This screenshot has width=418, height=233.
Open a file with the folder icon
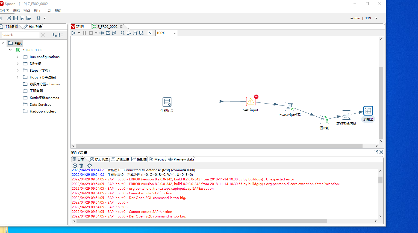pos(9,18)
